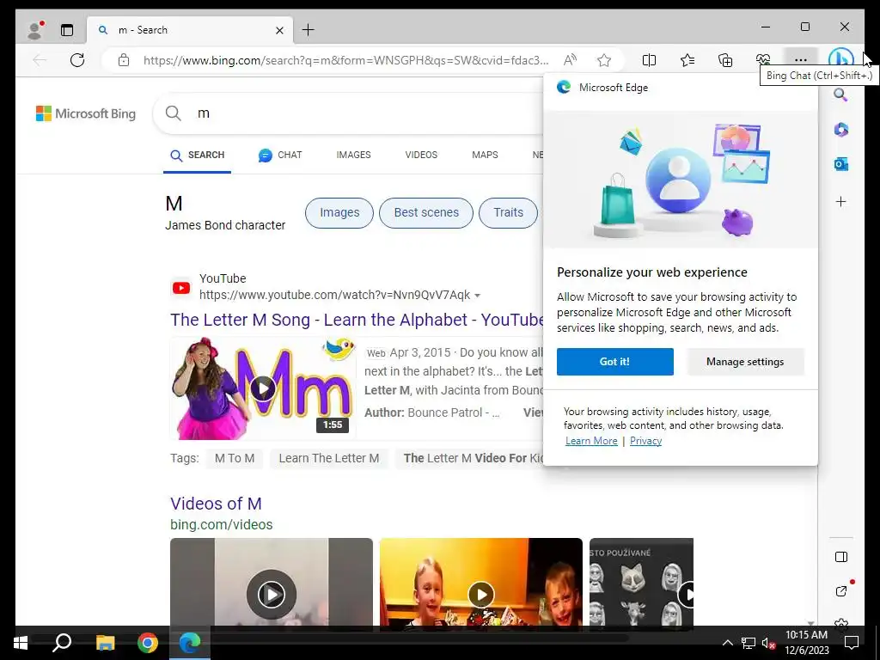This screenshot has width=880, height=660.
Task: Open taskbar Search icon
Action: [x=62, y=643]
